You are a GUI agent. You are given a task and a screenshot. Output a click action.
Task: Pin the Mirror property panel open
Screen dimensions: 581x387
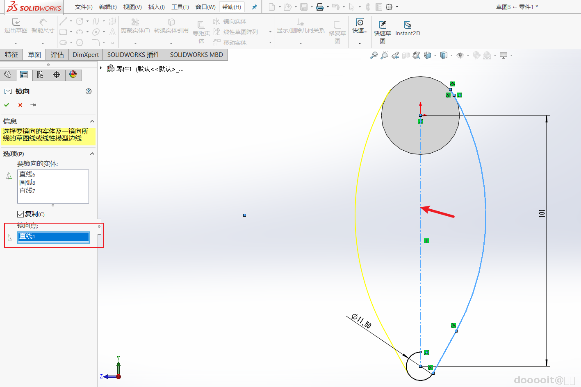[34, 105]
